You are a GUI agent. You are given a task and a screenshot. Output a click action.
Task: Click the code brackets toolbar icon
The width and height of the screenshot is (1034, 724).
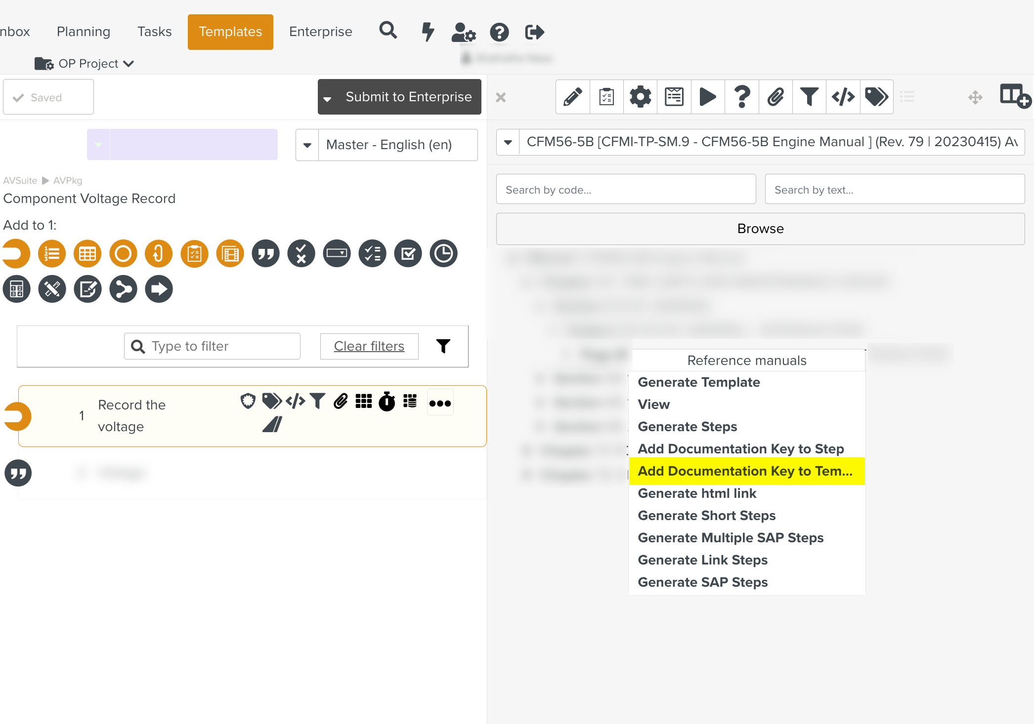click(843, 97)
